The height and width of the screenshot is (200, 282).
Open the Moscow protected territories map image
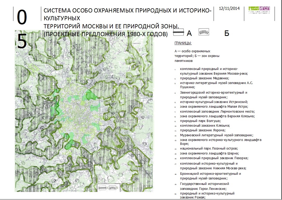(84, 111)
